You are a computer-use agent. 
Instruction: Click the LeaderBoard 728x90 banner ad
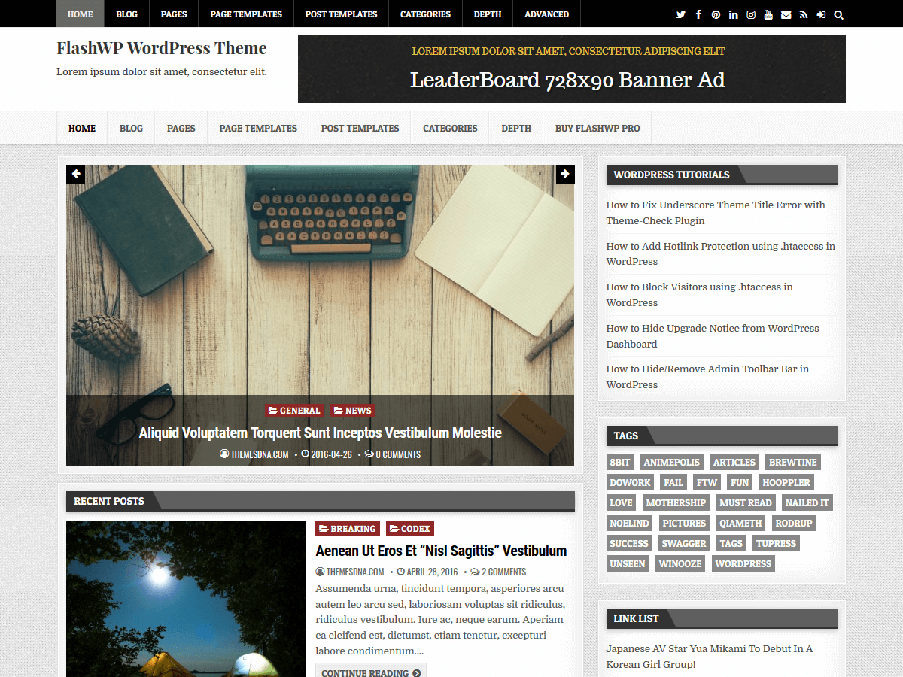[x=571, y=69]
